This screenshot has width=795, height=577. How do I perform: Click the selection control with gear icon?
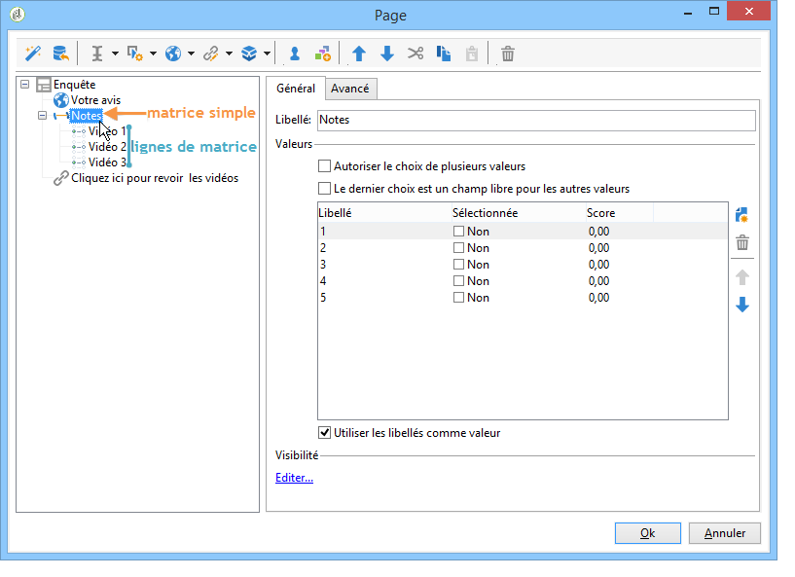(134, 54)
